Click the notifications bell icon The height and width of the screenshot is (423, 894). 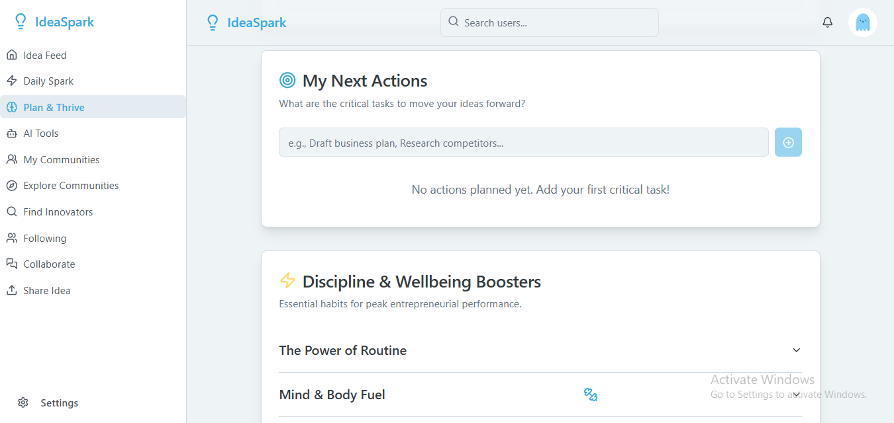click(x=827, y=22)
